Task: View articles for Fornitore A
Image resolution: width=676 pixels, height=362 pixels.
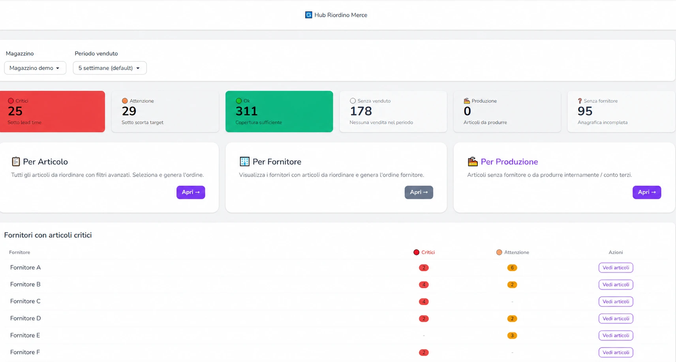Action: point(616,268)
